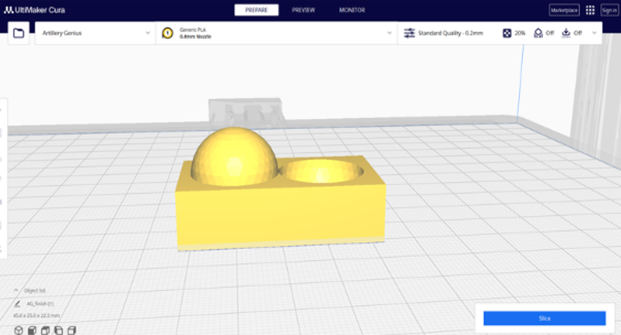Open the Ultimaker apps grid menu
The image size is (621, 335).
(590, 10)
